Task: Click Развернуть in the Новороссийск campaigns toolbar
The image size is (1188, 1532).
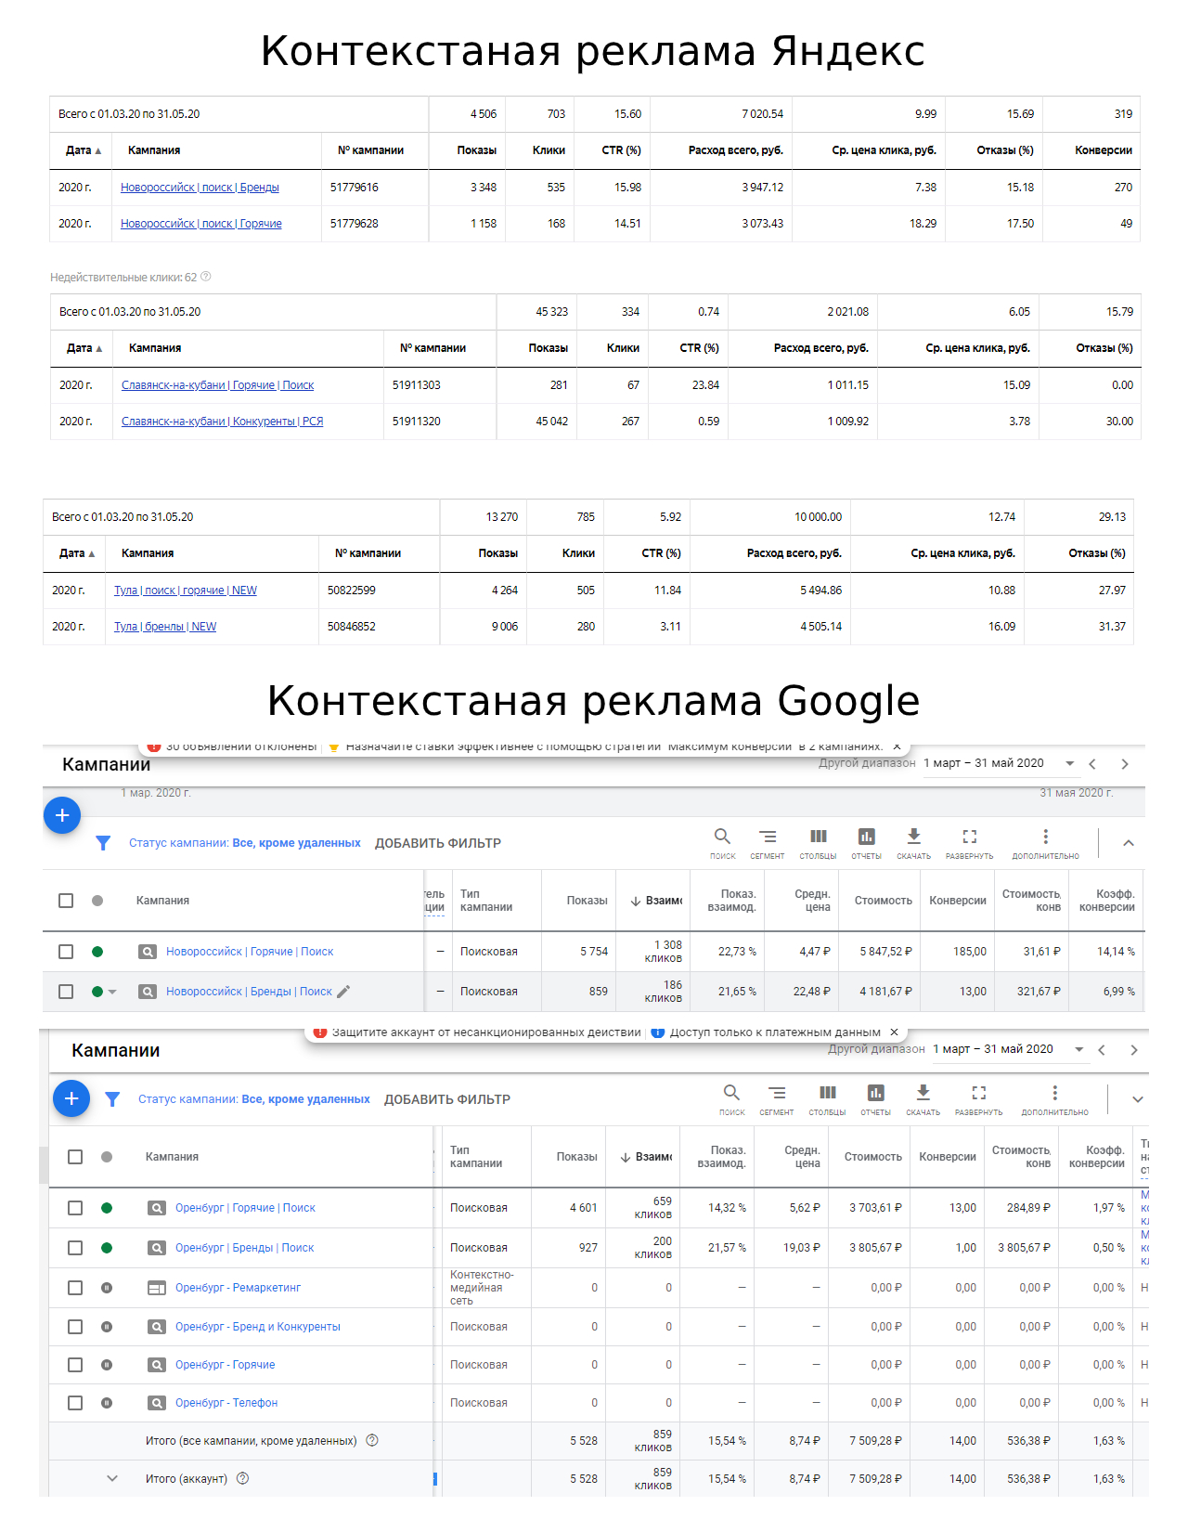Action: [x=969, y=842]
